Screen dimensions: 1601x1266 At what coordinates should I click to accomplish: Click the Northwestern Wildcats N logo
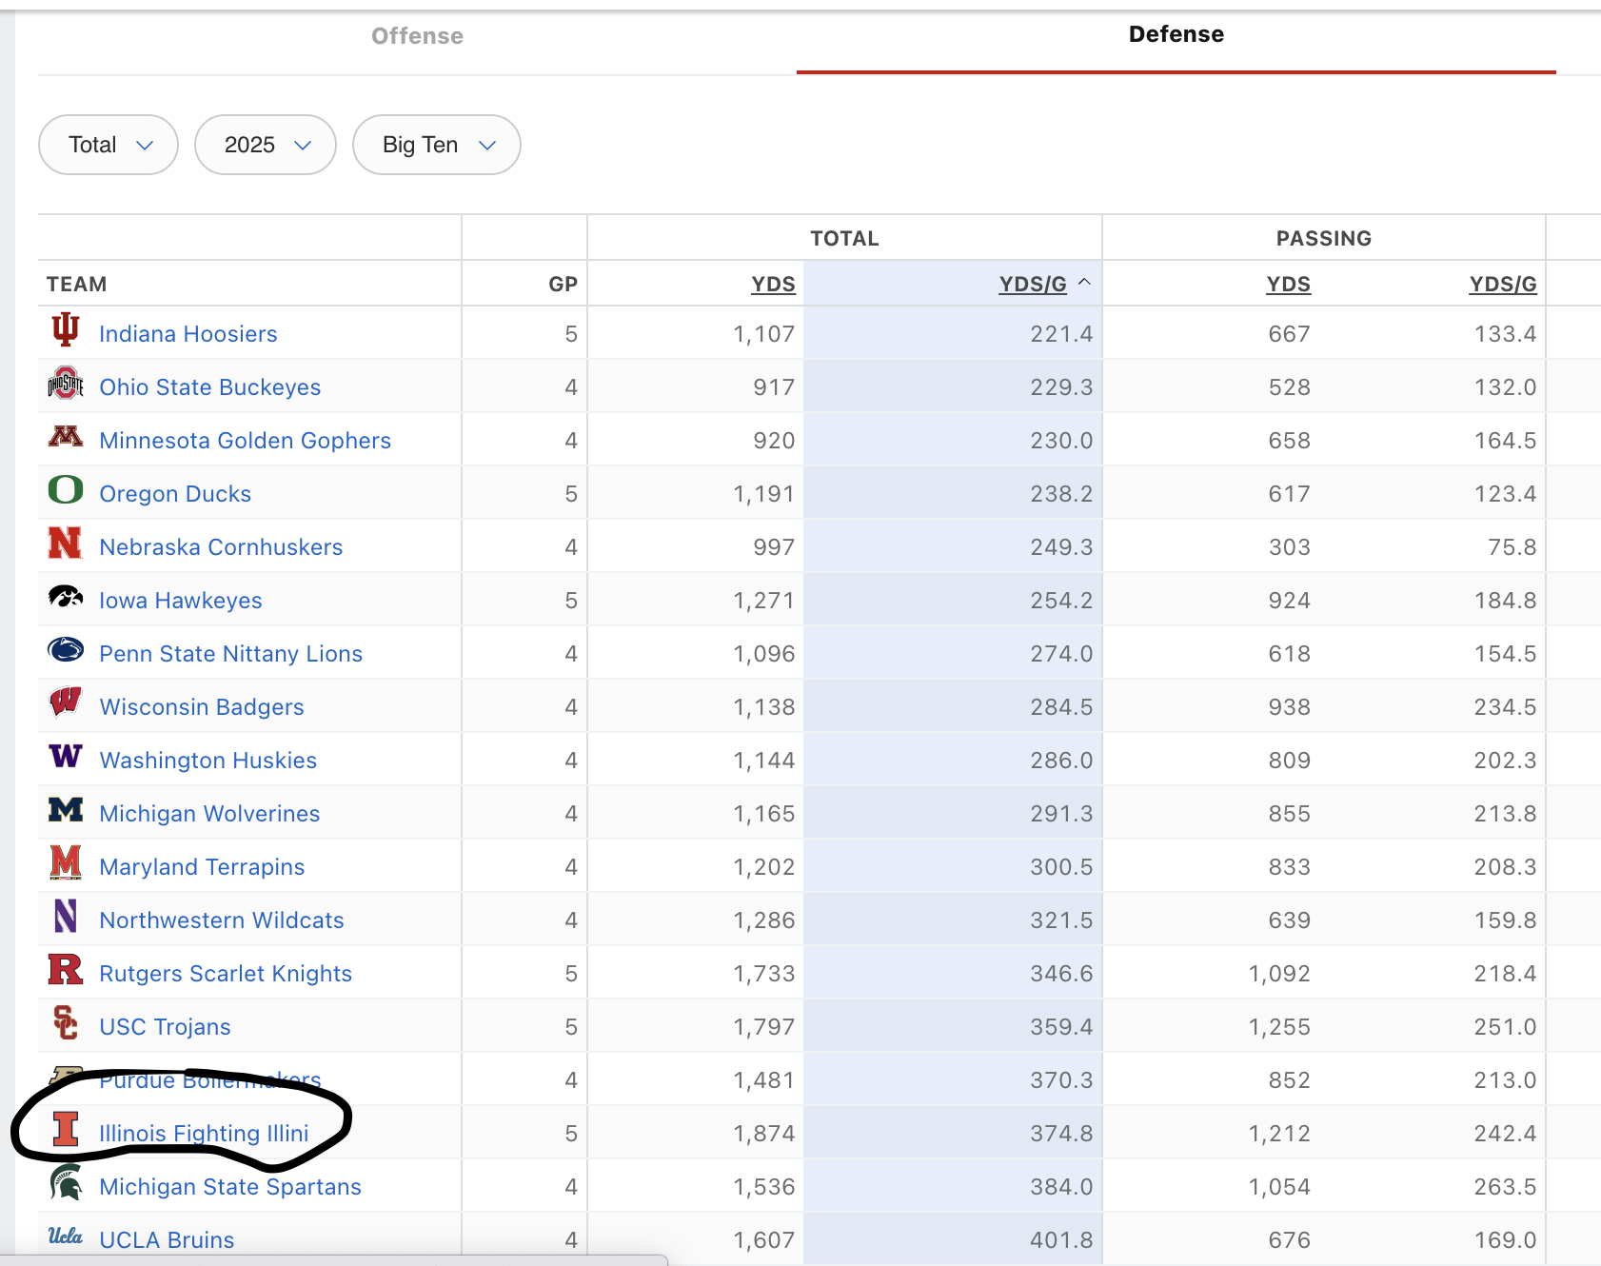(65, 916)
